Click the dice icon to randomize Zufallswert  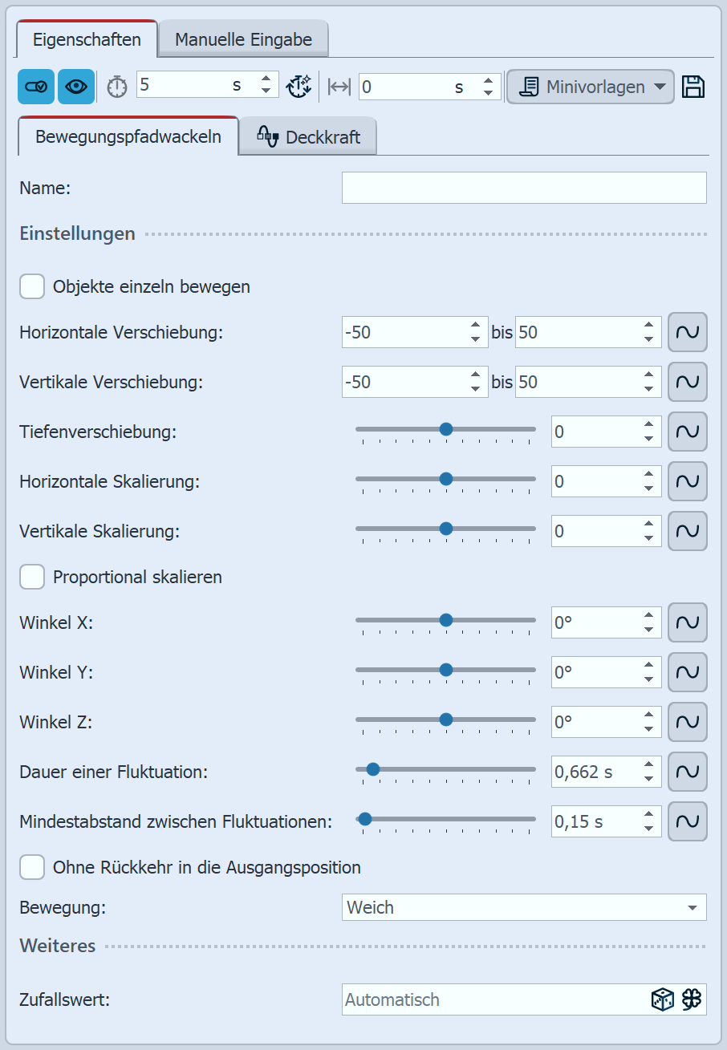662,999
